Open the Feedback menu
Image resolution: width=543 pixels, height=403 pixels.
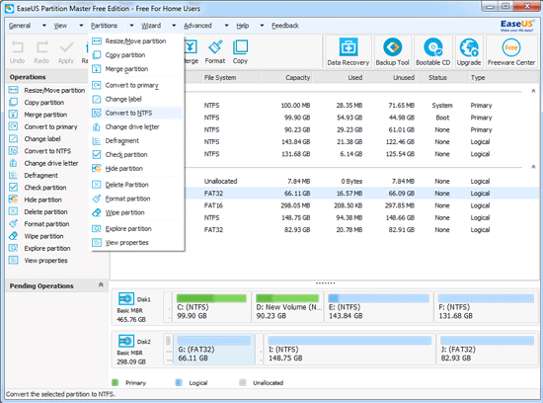click(x=285, y=26)
